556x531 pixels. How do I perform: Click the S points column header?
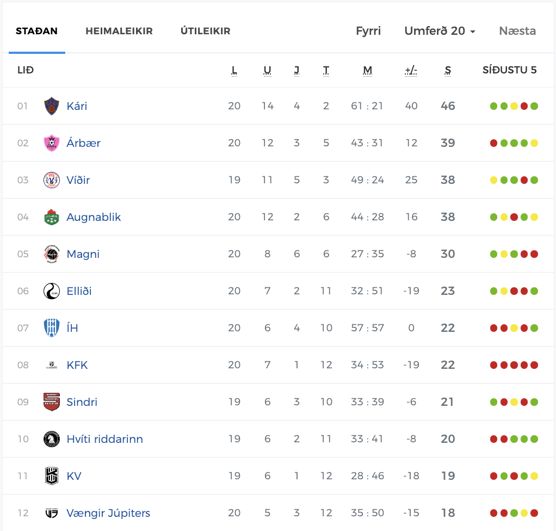448,70
